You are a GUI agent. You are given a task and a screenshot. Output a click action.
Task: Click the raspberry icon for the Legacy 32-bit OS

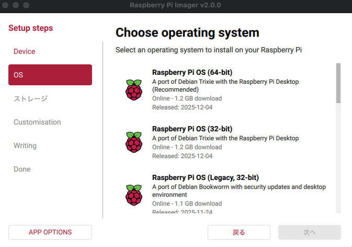click(134, 195)
